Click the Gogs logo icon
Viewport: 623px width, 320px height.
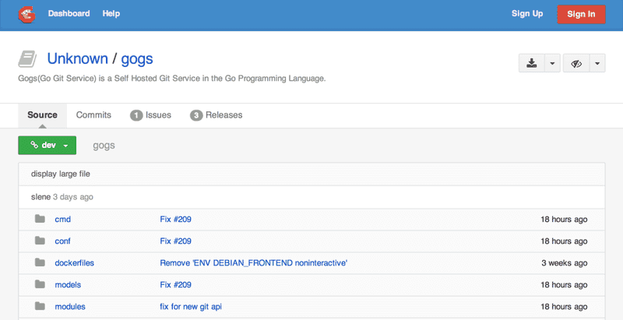click(26, 14)
